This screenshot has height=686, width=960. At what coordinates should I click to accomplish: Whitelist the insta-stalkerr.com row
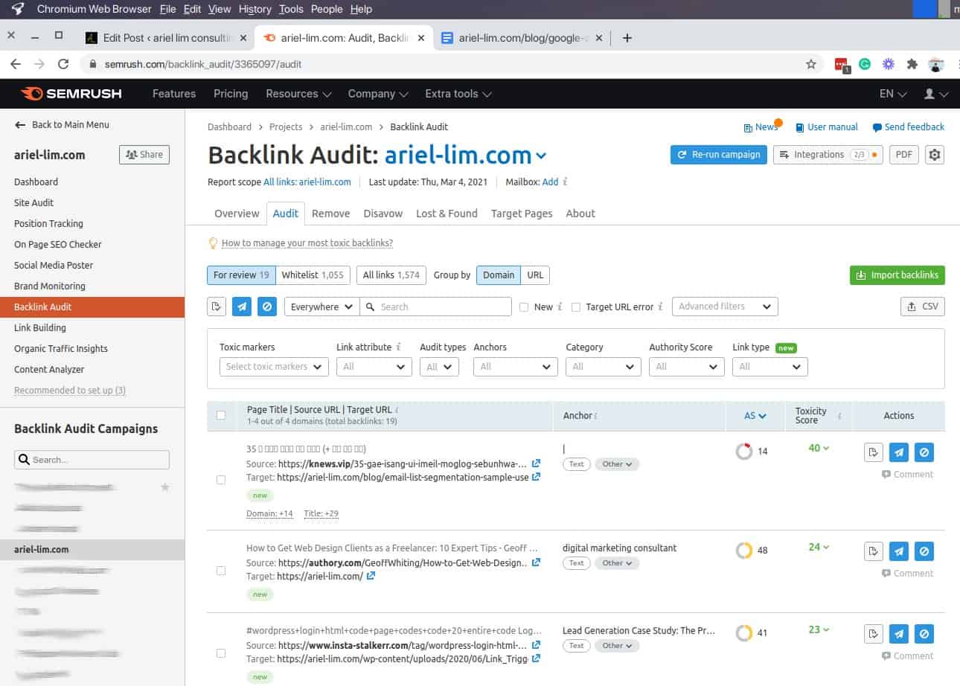[874, 634]
